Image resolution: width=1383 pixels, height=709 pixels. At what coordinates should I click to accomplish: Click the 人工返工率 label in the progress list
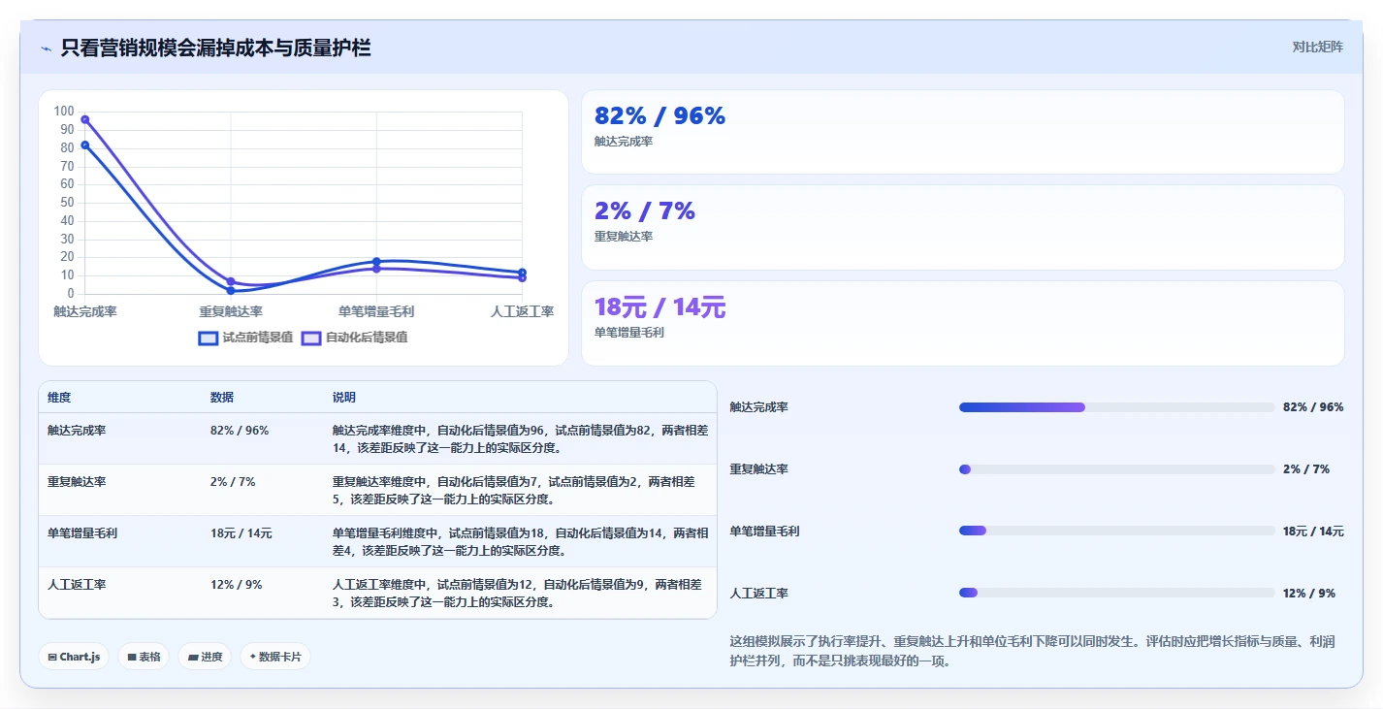pos(759,593)
